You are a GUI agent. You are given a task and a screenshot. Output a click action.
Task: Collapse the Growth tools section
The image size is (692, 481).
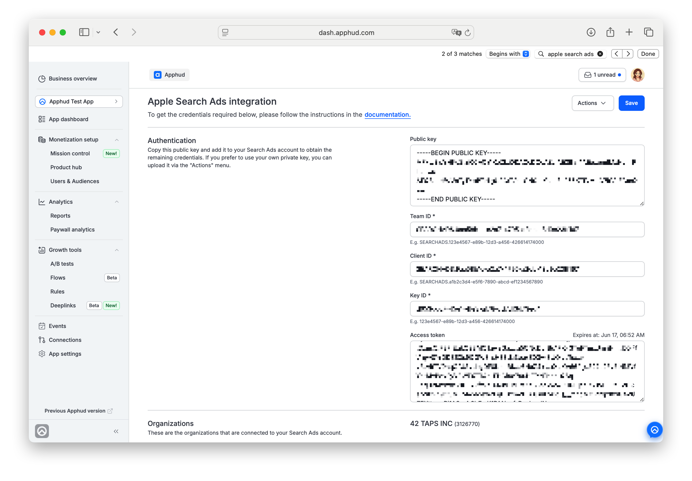tap(117, 250)
